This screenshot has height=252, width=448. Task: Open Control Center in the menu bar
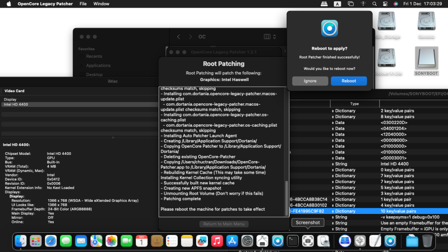click(385, 4)
